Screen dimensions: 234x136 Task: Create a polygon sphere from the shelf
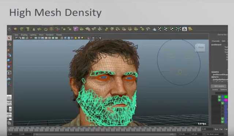15,29
